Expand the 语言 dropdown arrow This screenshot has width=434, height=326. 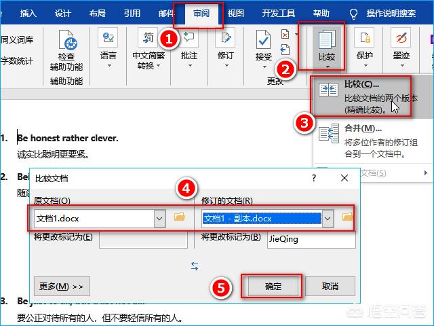pos(109,66)
